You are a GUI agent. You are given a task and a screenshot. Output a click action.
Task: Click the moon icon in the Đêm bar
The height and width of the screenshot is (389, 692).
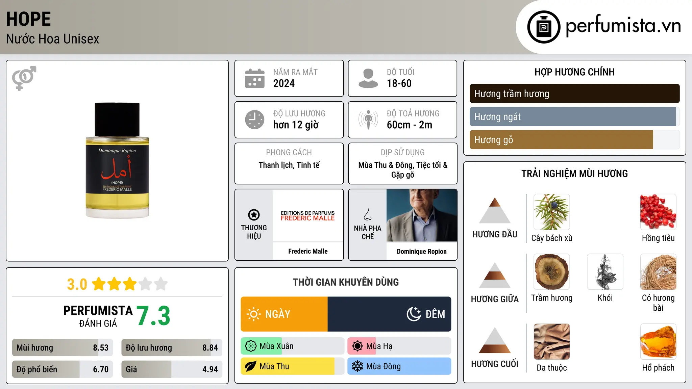tap(414, 314)
